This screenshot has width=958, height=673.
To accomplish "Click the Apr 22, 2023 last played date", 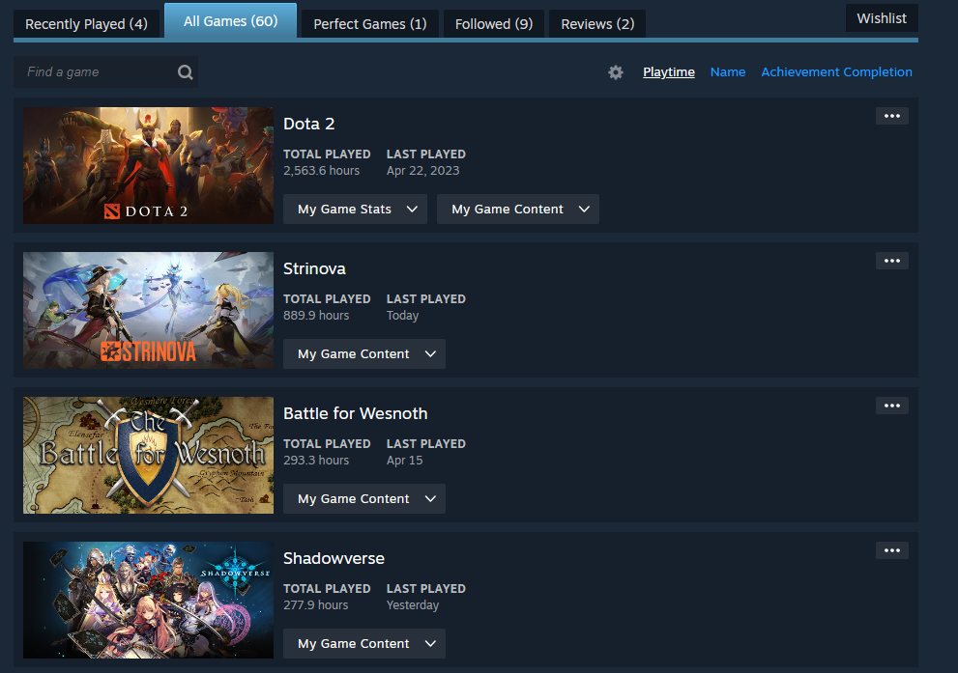I will 422,171.
